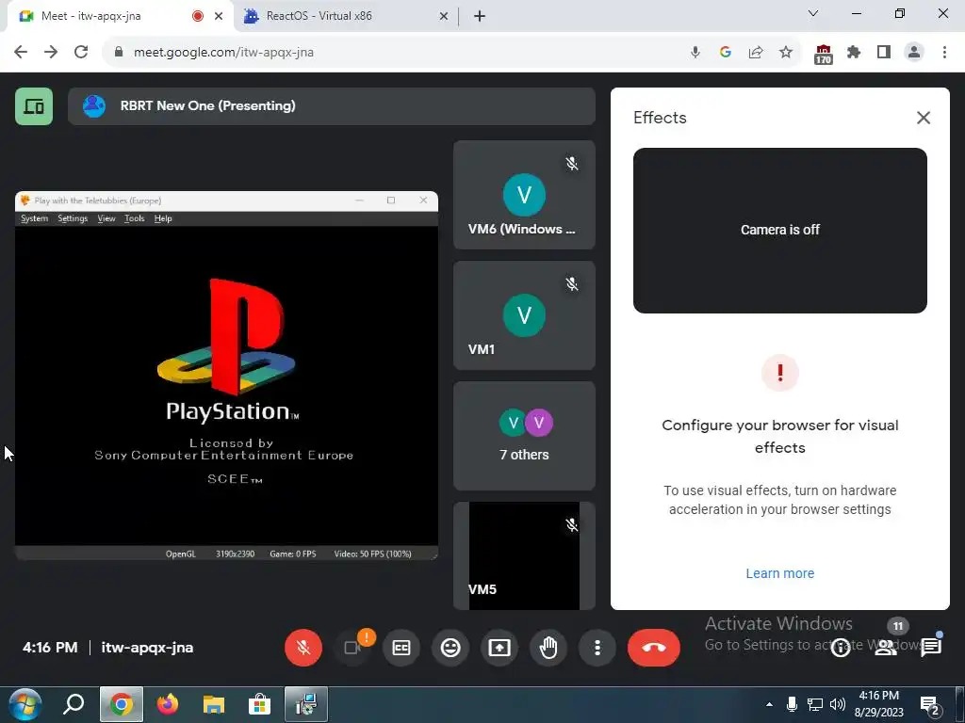Open the notifications center icon

pos(929,706)
